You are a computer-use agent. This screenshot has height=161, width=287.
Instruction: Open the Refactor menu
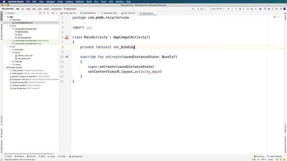[80, 1]
